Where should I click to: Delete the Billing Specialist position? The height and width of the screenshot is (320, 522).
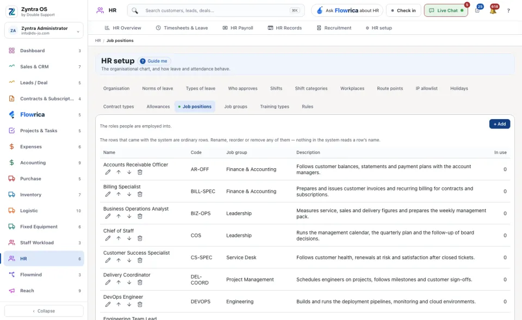pyautogui.click(x=140, y=194)
